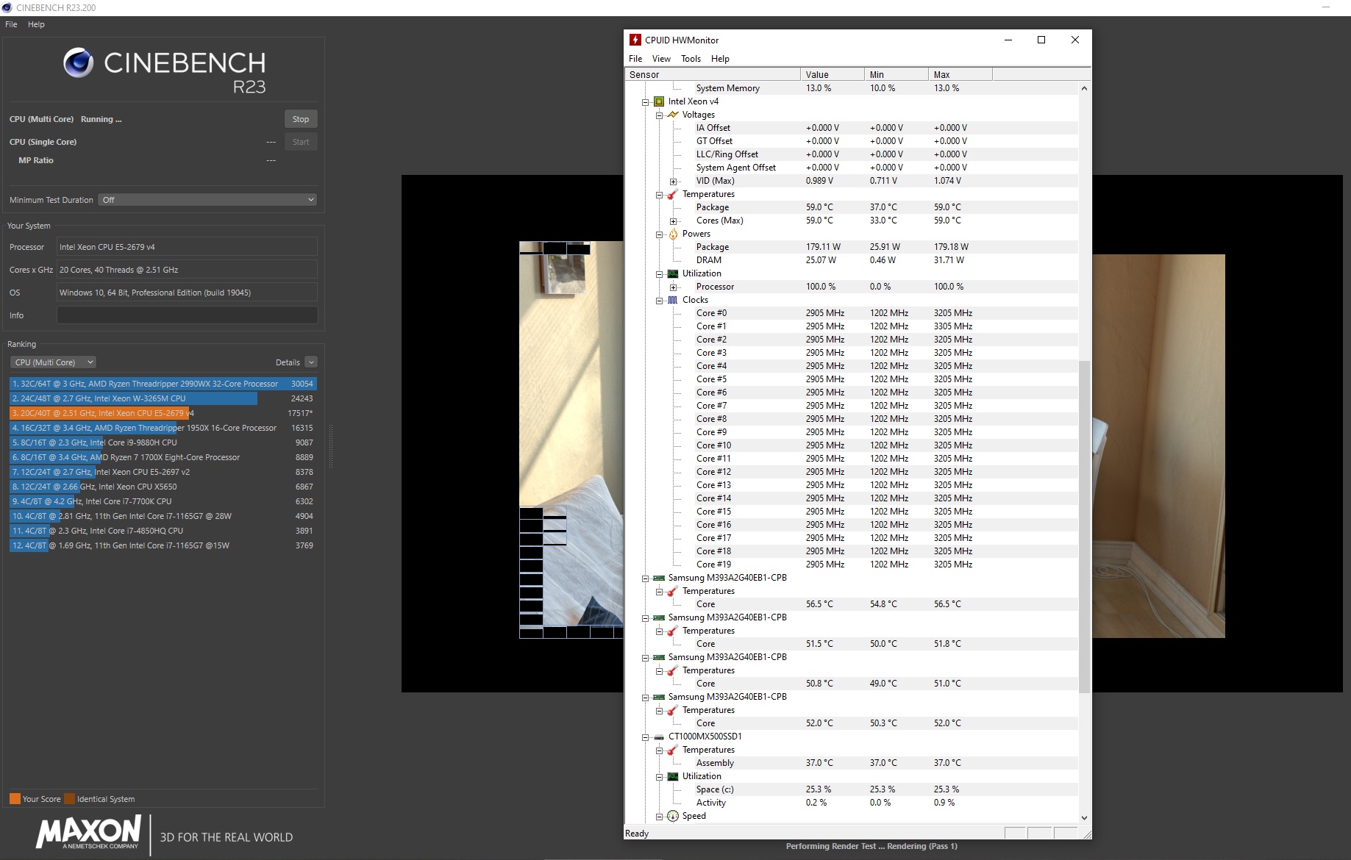
Task: Click the Maxon logo at the bottom
Action: [88, 834]
